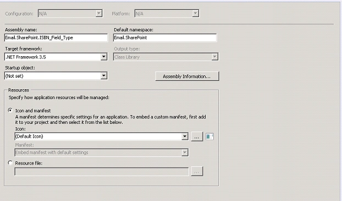Click the Assembly Information button
The height and width of the screenshot is (201, 342).
[187, 76]
